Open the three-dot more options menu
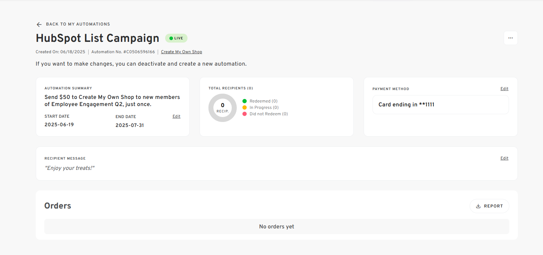 click(510, 38)
